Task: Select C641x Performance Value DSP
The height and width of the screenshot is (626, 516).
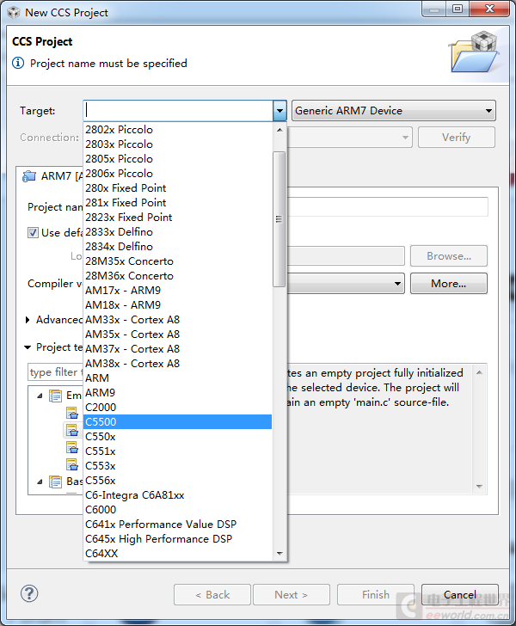Action: pyautogui.click(x=178, y=525)
